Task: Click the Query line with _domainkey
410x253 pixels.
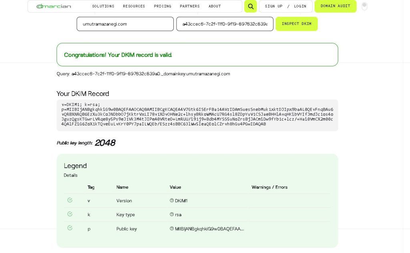Action: 143,74
